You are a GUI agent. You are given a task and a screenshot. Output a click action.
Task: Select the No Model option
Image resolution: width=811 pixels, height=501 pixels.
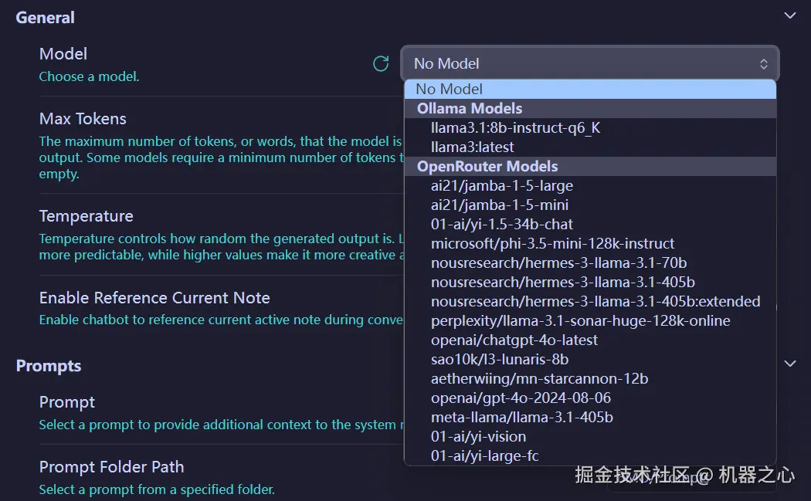tap(450, 89)
